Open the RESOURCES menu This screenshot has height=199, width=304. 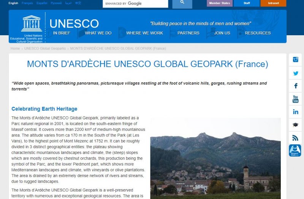click(x=258, y=33)
